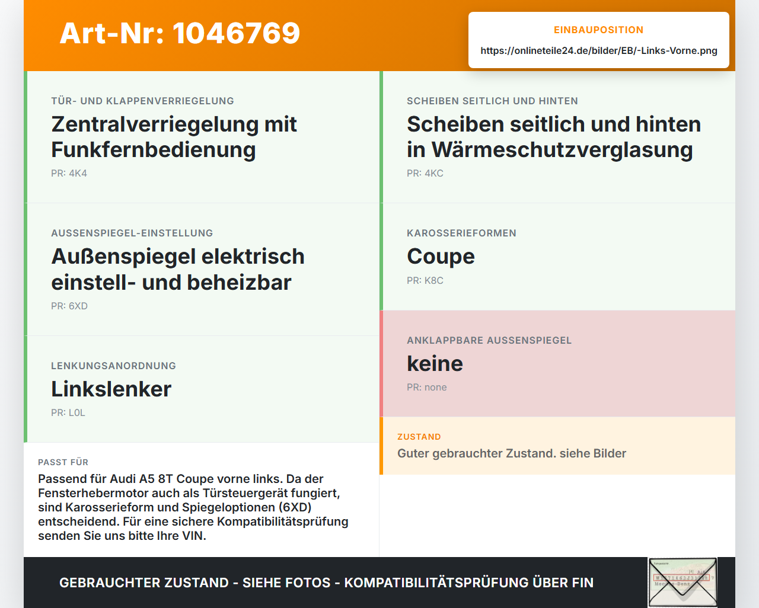Select the Coupe body style title
The image size is (759, 608).
click(441, 257)
